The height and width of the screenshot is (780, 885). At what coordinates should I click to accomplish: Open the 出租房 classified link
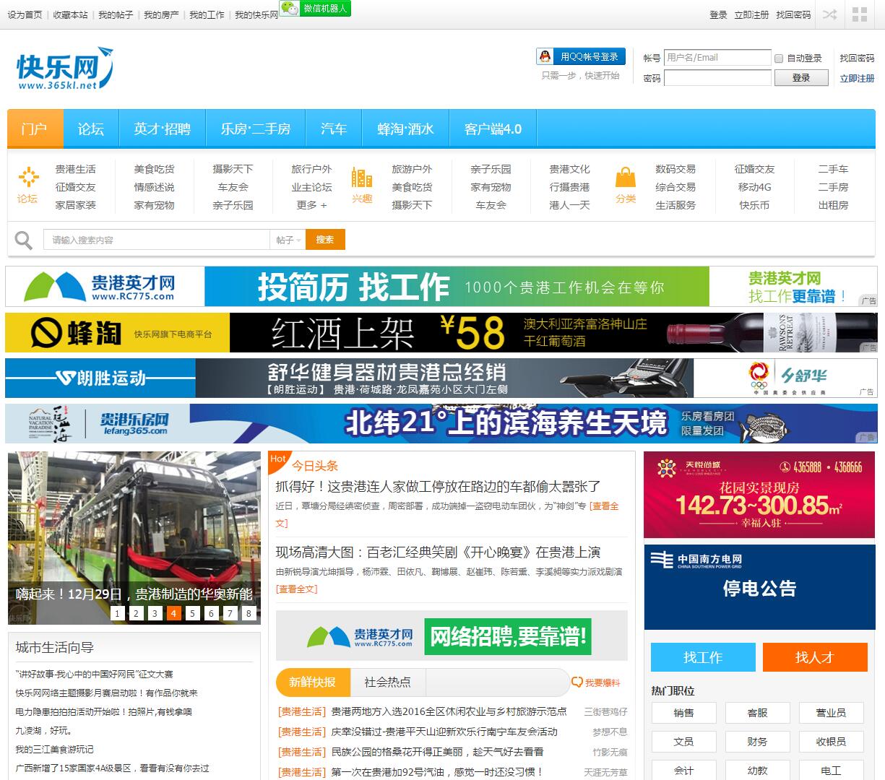point(833,205)
